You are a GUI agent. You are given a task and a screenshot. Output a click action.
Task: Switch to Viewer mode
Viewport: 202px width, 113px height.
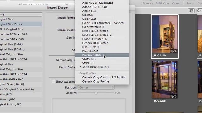point(176,3)
